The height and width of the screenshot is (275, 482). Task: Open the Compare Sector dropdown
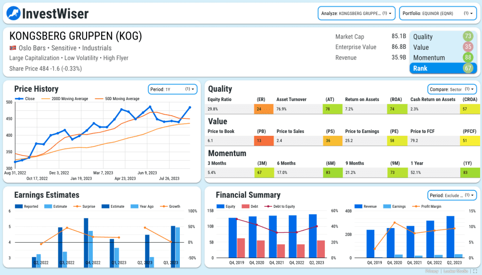tap(452, 89)
